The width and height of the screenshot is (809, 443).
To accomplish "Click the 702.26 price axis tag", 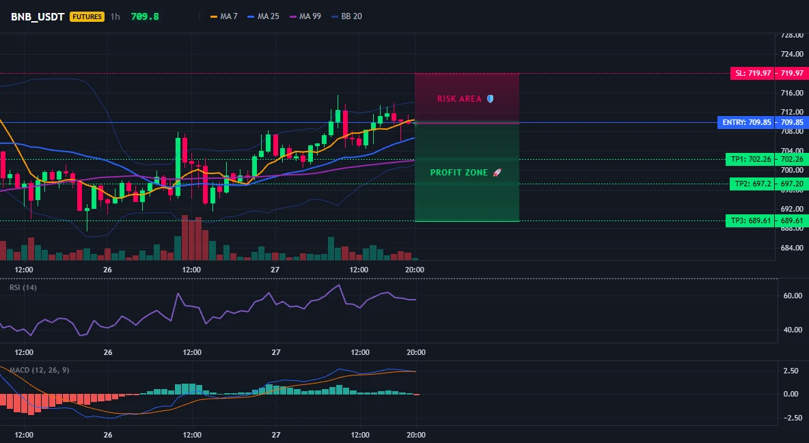I will [x=792, y=159].
